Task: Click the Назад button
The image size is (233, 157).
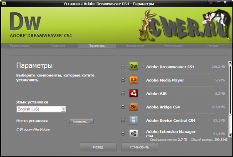Action: pyautogui.click(x=98, y=147)
